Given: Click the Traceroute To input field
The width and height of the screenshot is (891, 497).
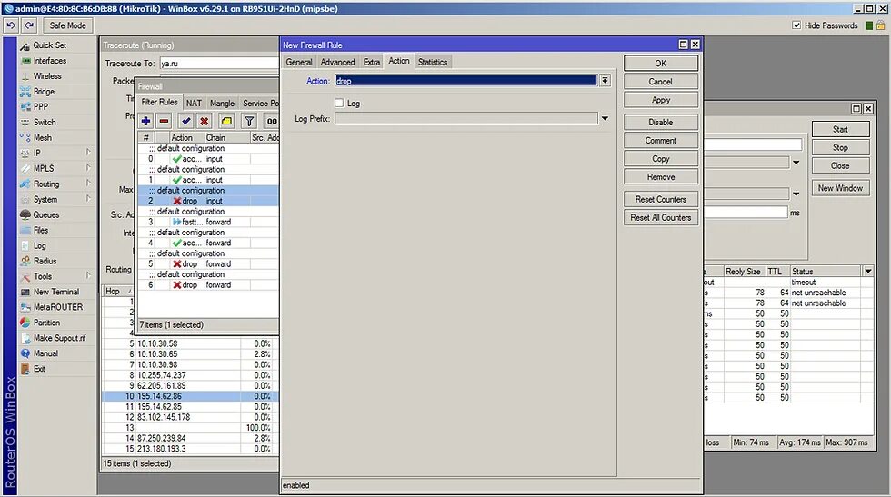Looking at the screenshot, I should pyautogui.click(x=219, y=63).
